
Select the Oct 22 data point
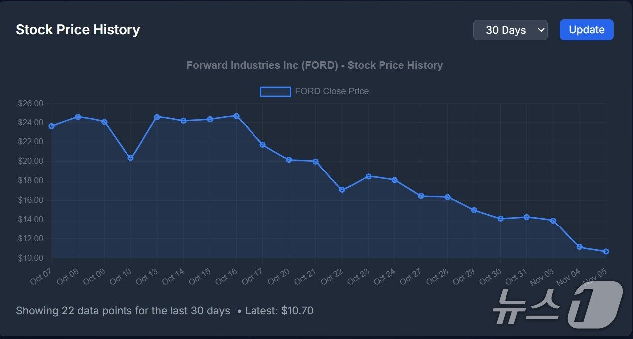point(342,190)
